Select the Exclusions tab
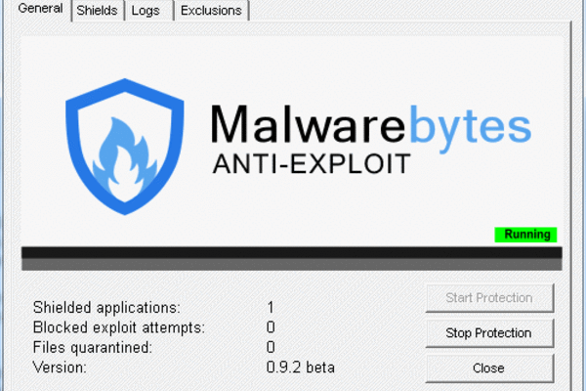 coord(212,11)
